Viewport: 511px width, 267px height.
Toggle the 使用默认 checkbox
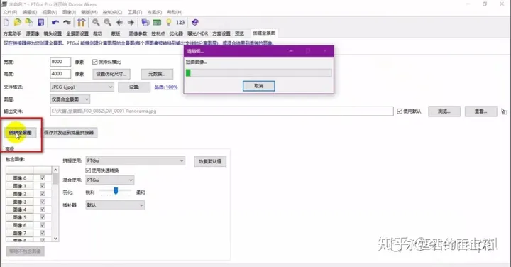click(x=400, y=111)
